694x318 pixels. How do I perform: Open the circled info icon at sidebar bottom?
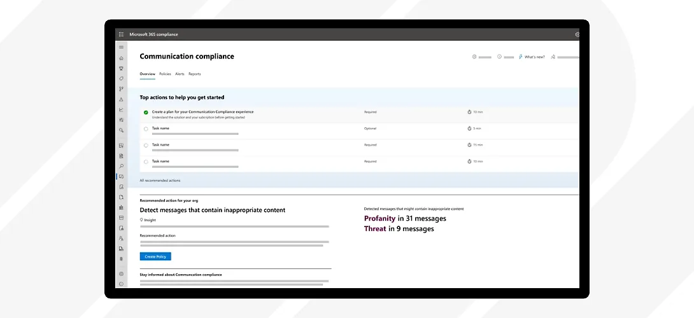tap(121, 284)
